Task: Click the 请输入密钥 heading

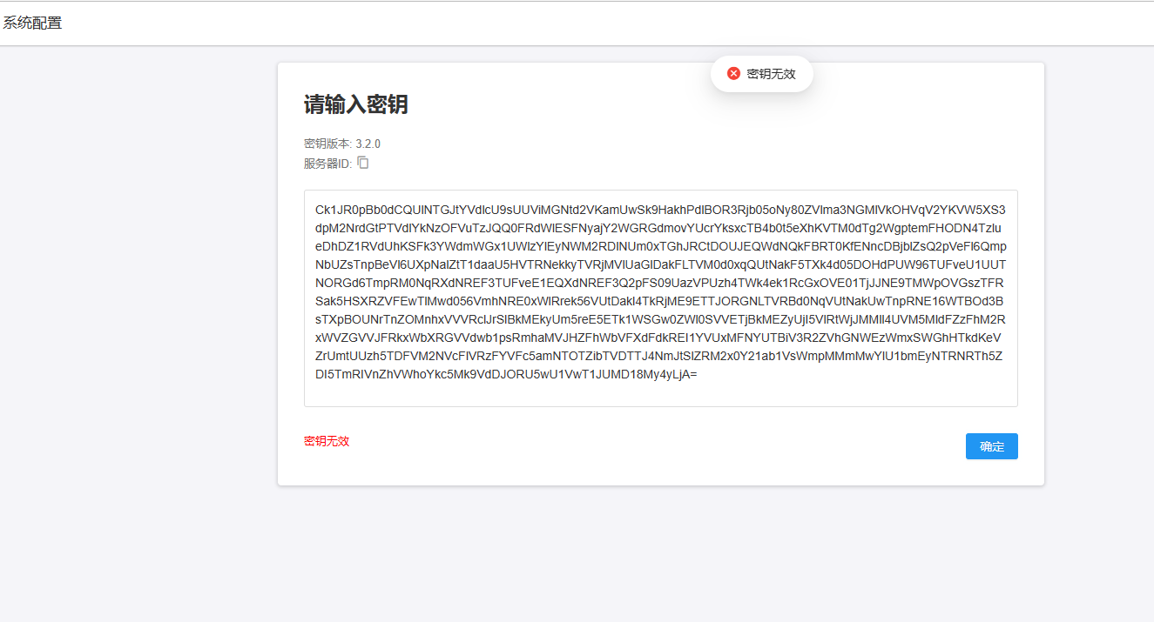Action: point(355,105)
